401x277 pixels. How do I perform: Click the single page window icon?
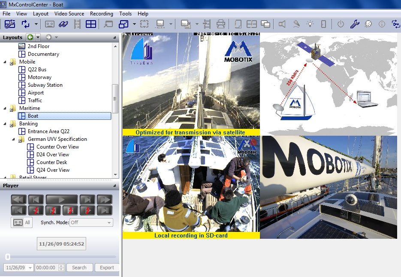pyautogui.click(x=238, y=24)
